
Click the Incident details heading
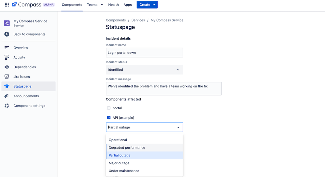pyautogui.click(x=118, y=38)
